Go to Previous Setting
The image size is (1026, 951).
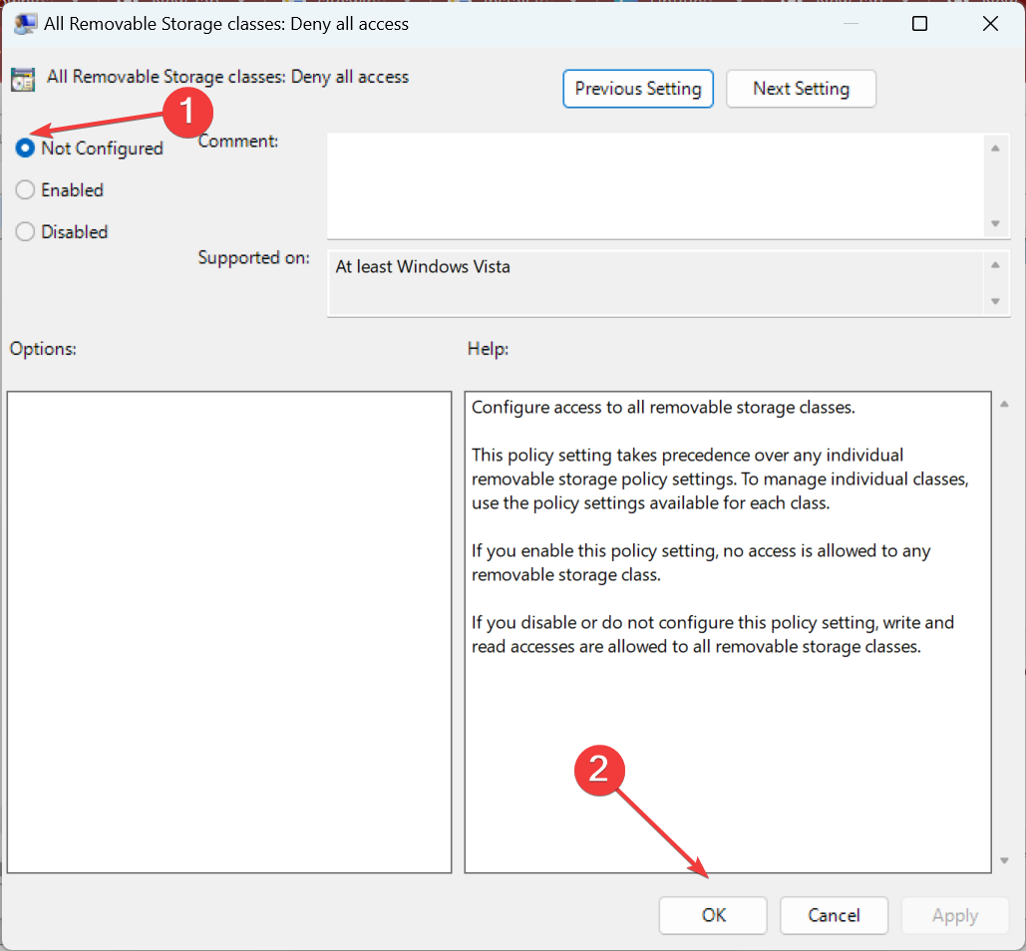pyautogui.click(x=637, y=89)
